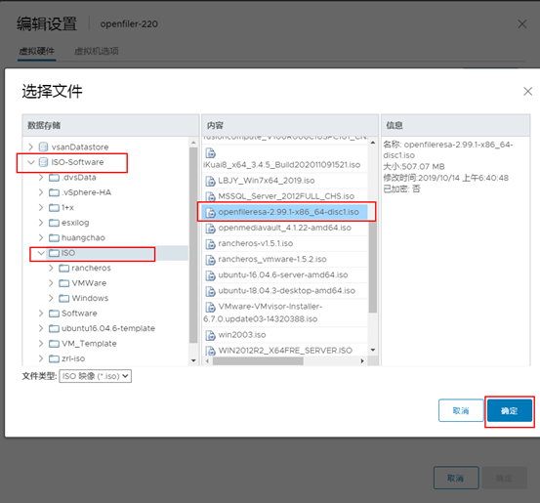Image resolution: width=540 pixels, height=503 pixels.
Task: Click the Windows folder icon
Action: (64, 298)
